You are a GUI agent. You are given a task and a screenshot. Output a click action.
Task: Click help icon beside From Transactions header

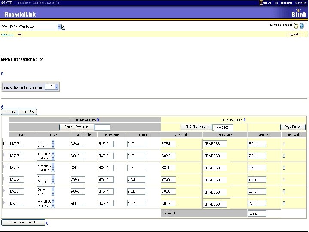(98, 120)
